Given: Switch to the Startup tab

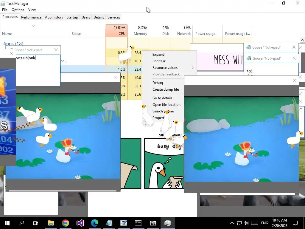Looking at the screenshot, I should coord(72,17).
